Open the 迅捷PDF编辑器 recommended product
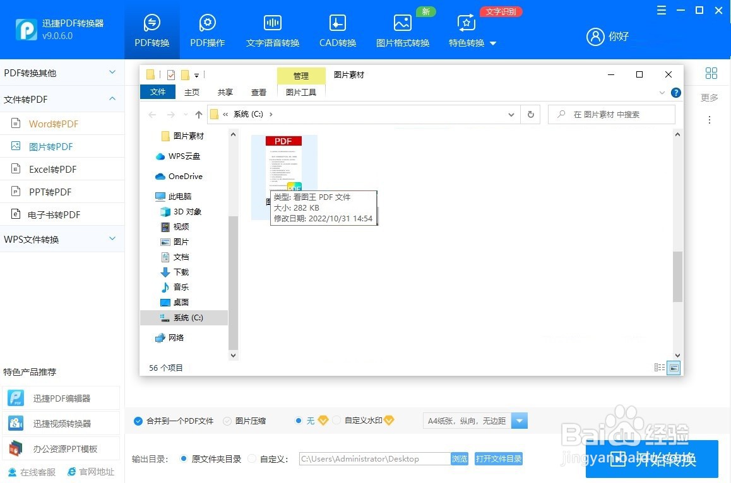The height and width of the screenshot is (483, 731). pos(61,399)
